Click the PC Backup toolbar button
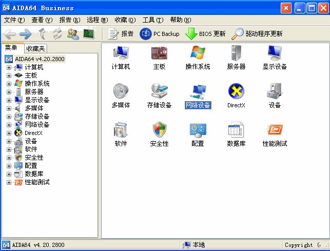 [x=160, y=34]
